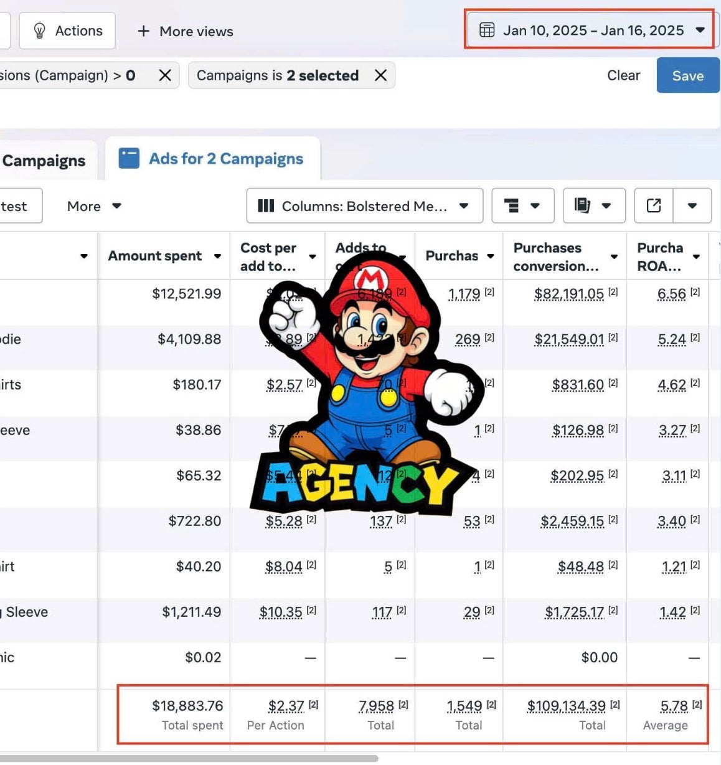Open the Reports dropdown icon
Screen dimensions: 721x765
(593, 206)
